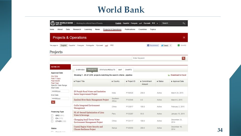This screenshot has width=241, height=136.
Task: Sort by Project ID column
Action: coord(131,81)
